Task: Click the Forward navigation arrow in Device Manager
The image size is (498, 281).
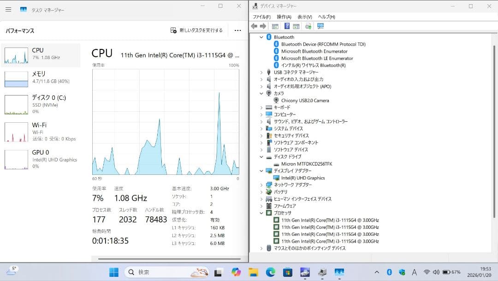Action: coord(263,26)
